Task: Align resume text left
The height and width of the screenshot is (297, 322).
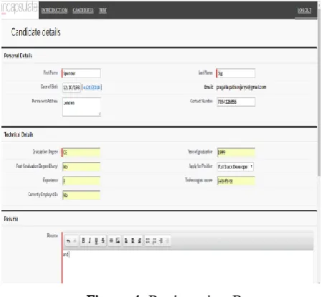Action: tap(126, 241)
